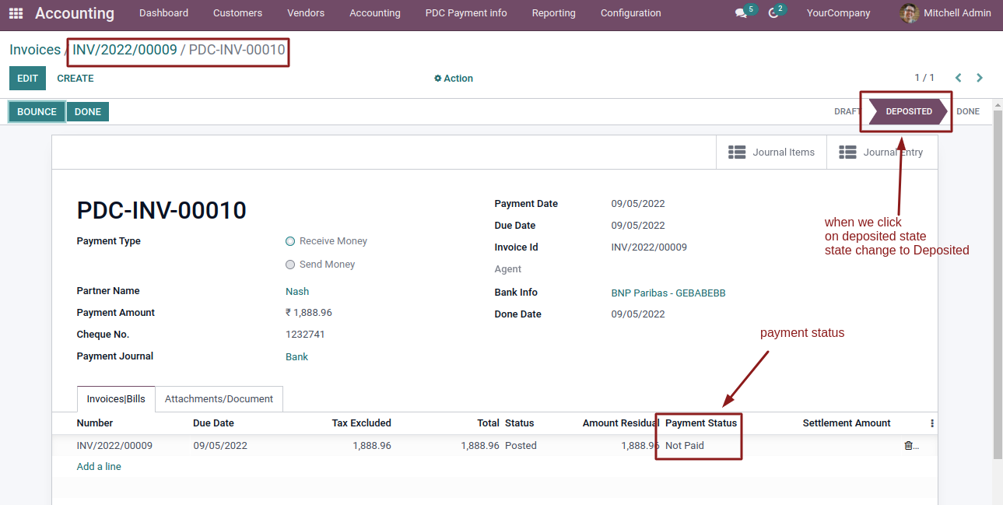
Task: Sort by Total column header
Action: click(489, 423)
